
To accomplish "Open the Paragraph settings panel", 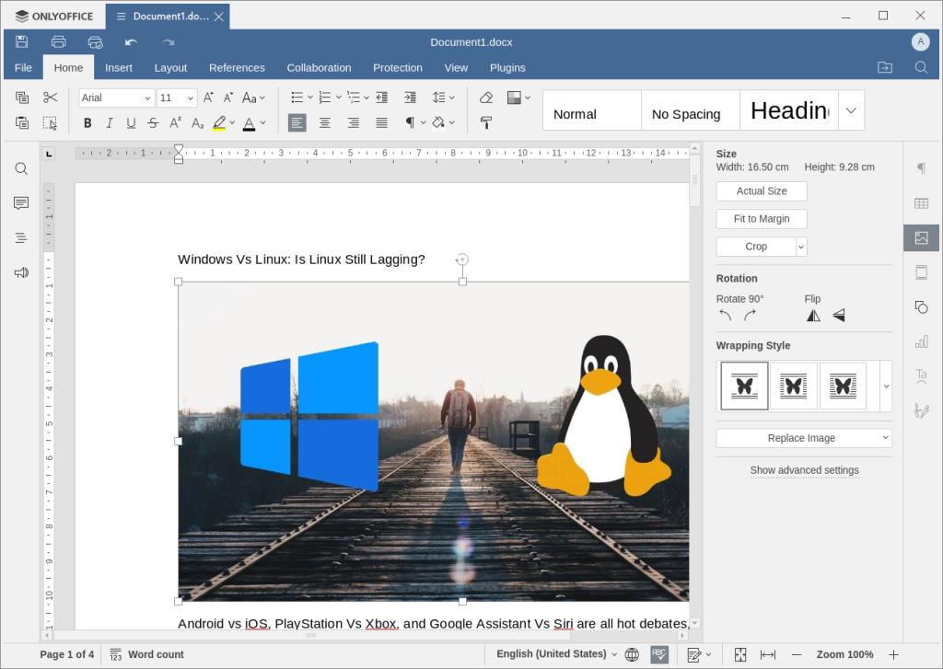I will (x=921, y=169).
